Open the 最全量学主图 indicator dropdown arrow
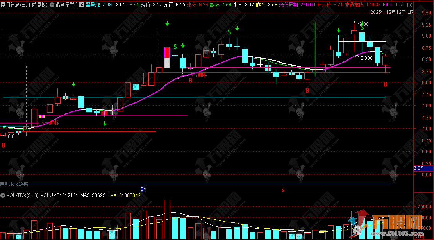This screenshot has width=434, height=240. tap(52, 5)
